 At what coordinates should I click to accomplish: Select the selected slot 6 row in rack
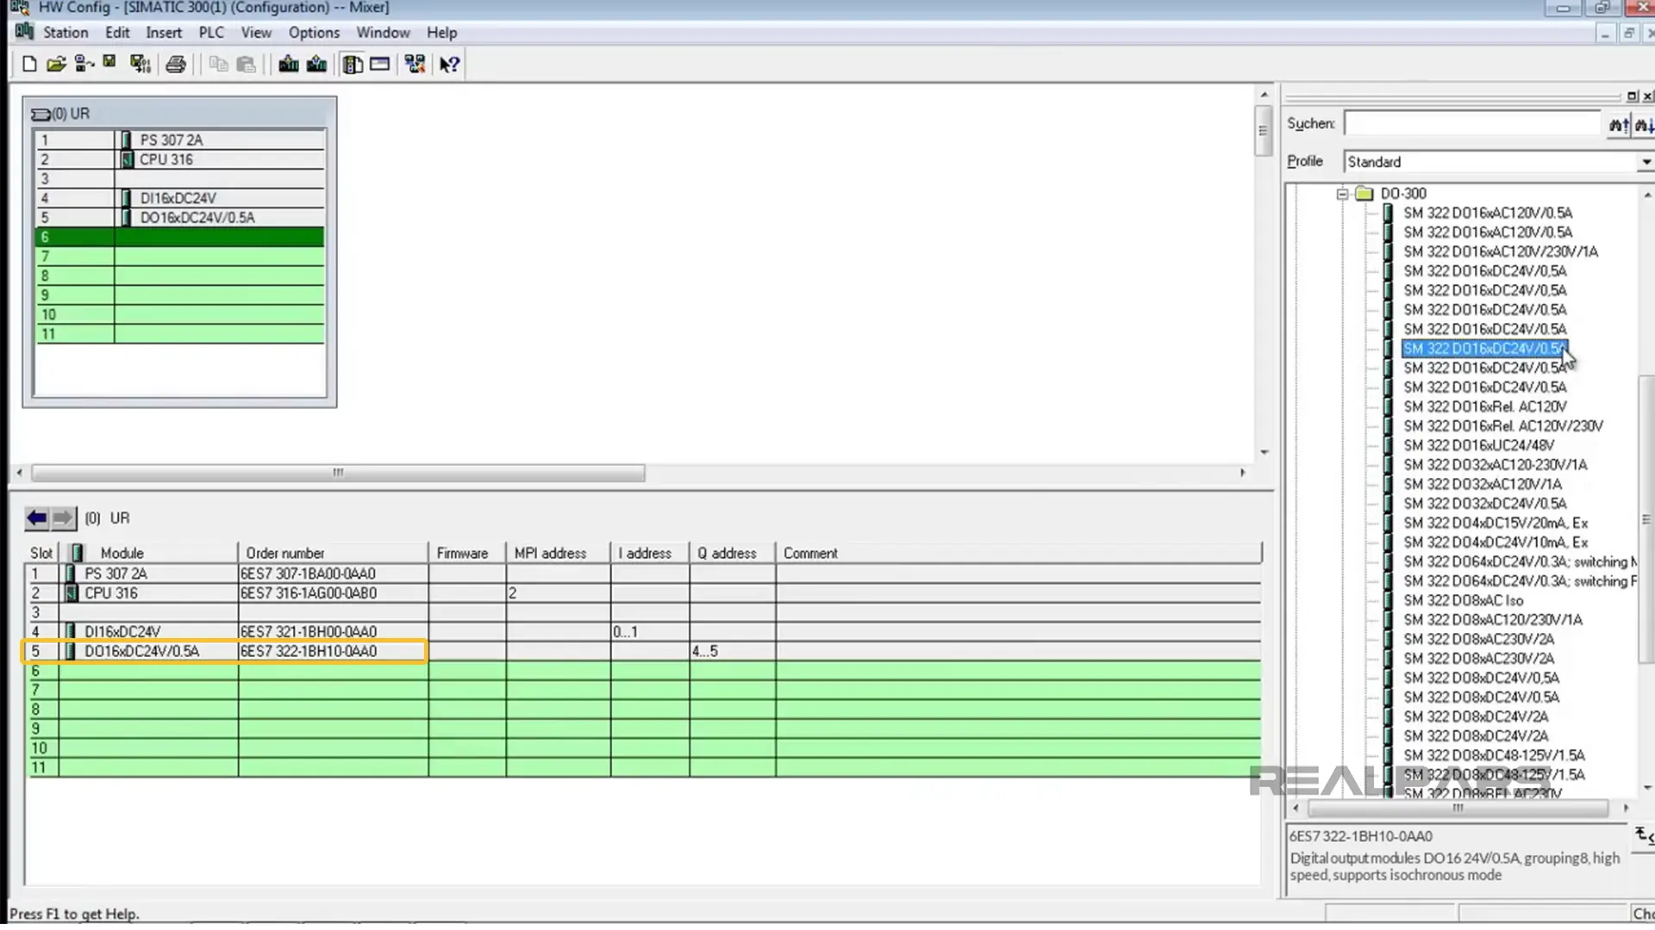(x=179, y=237)
